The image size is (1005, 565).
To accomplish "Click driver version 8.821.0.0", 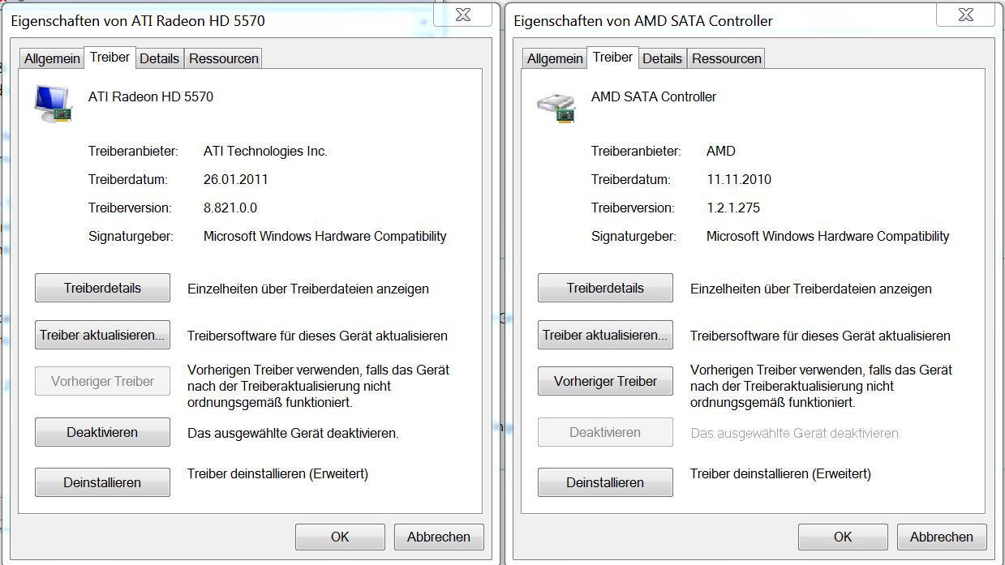I will pos(230,208).
